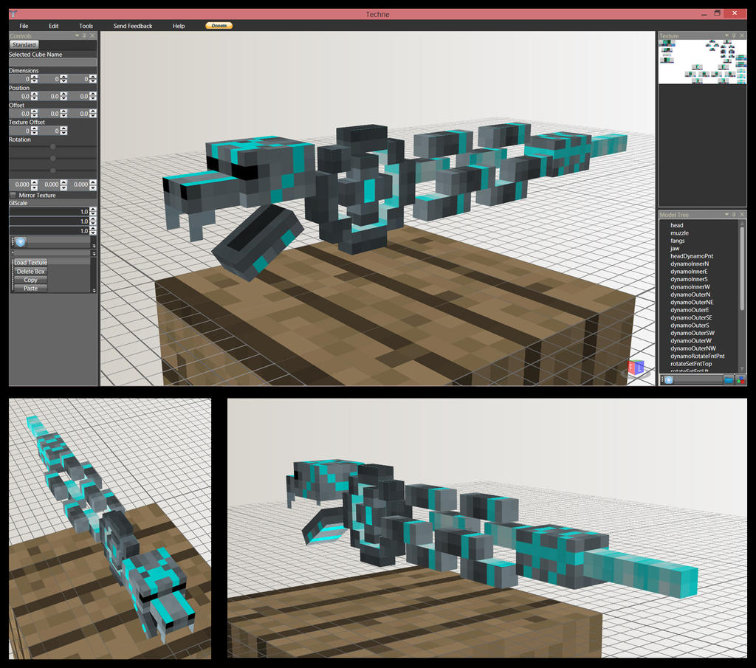
Task: Select dynamoOuterS in Model Tree
Action: pyautogui.click(x=690, y=326)
